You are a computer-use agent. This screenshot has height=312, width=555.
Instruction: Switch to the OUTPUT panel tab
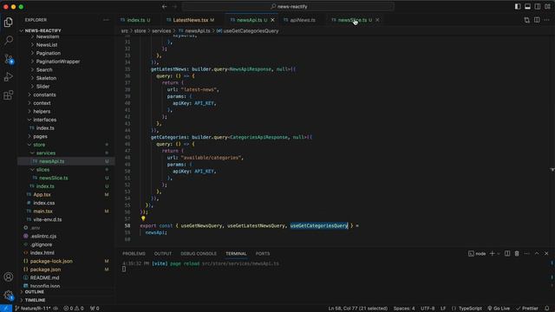(163, 254)
